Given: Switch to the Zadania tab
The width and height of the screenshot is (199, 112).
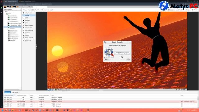Looking at the screenshot, I should point(7,92).
